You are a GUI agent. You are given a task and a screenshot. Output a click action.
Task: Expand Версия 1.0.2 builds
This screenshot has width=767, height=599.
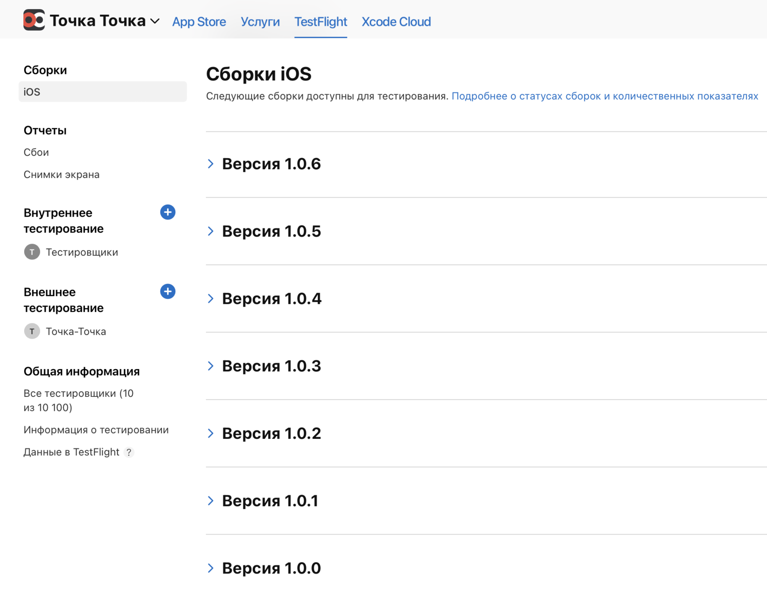[210, 433]
